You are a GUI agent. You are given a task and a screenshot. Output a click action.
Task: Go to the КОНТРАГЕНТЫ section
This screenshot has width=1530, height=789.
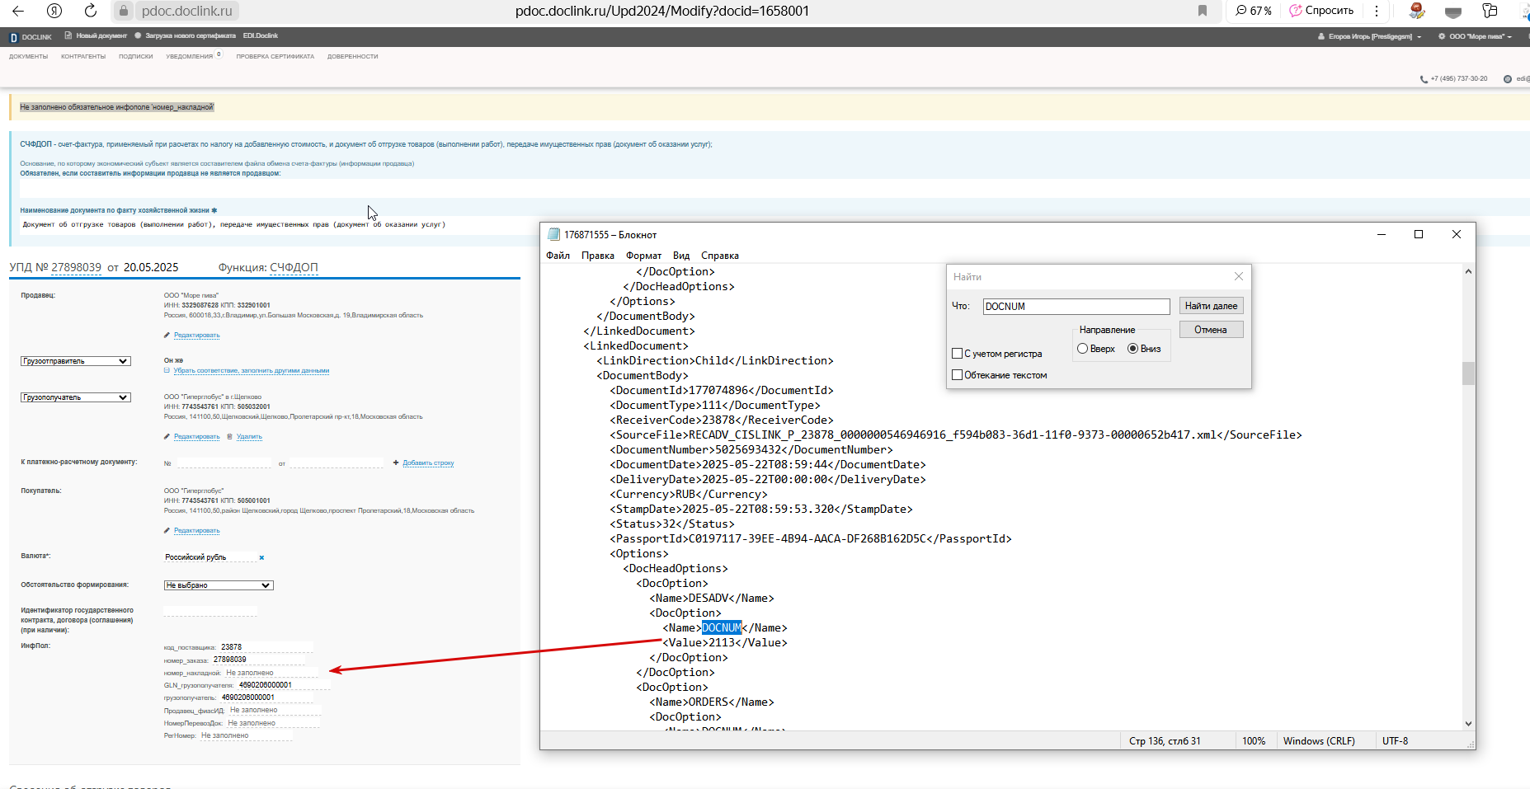[x=83, y=57]
